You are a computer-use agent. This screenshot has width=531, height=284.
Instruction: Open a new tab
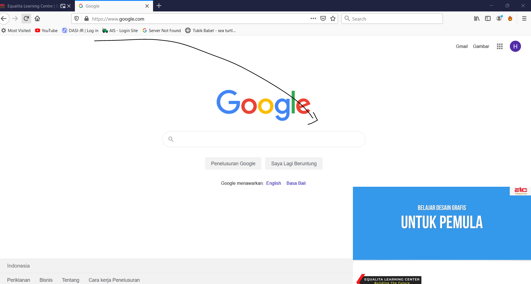159,6
